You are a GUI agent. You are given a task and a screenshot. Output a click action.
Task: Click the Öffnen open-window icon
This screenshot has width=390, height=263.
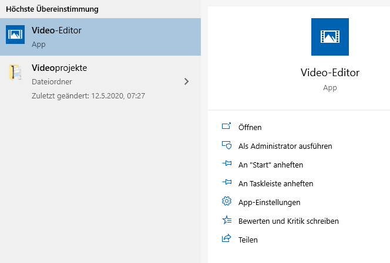[x=226, y=126]
